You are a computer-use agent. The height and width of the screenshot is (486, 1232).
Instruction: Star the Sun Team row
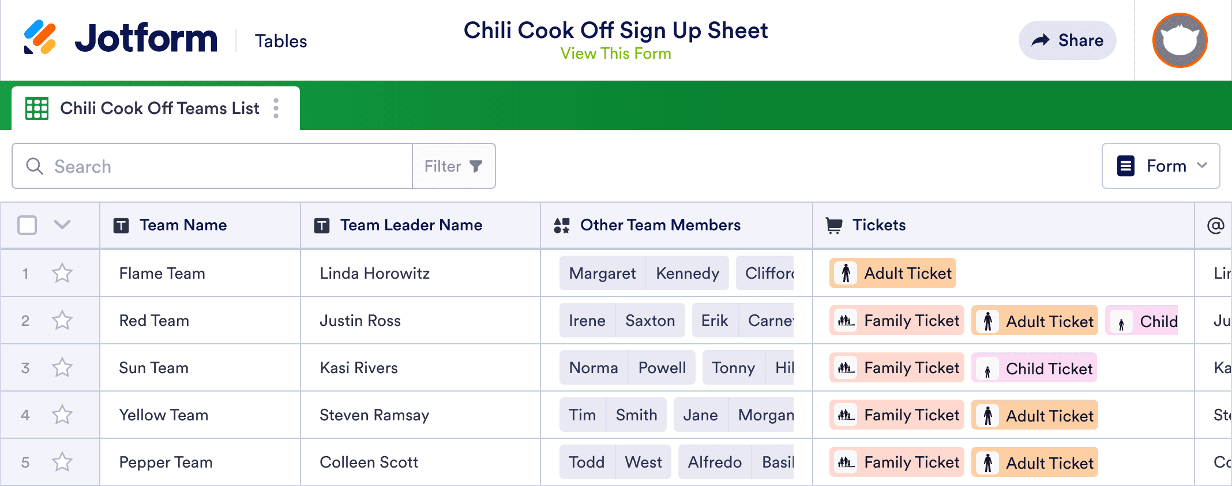pyautogui.click(x=62, y=368)
